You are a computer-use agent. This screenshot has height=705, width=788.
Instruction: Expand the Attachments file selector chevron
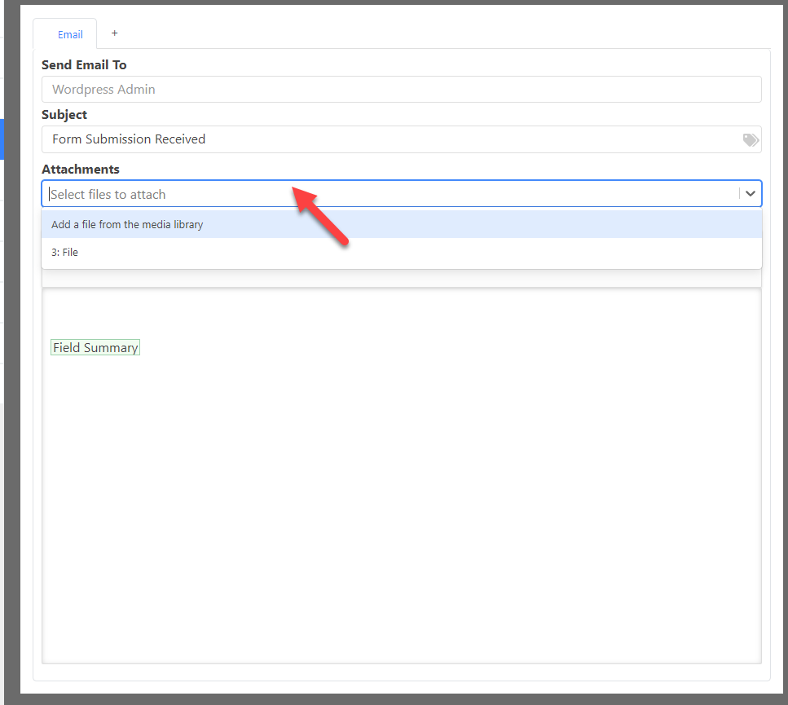[750, 193]
